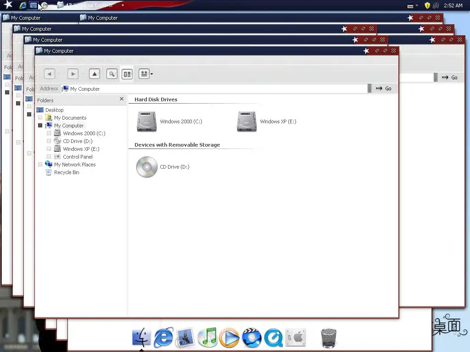Select the Windows 2000 (C:) hard drive icon

pos(146,121)
